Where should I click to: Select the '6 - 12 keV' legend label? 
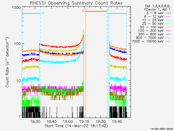[154, 17]
